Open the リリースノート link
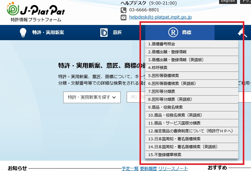The height and width of the screenshot is (171, 251). (173, 169)
